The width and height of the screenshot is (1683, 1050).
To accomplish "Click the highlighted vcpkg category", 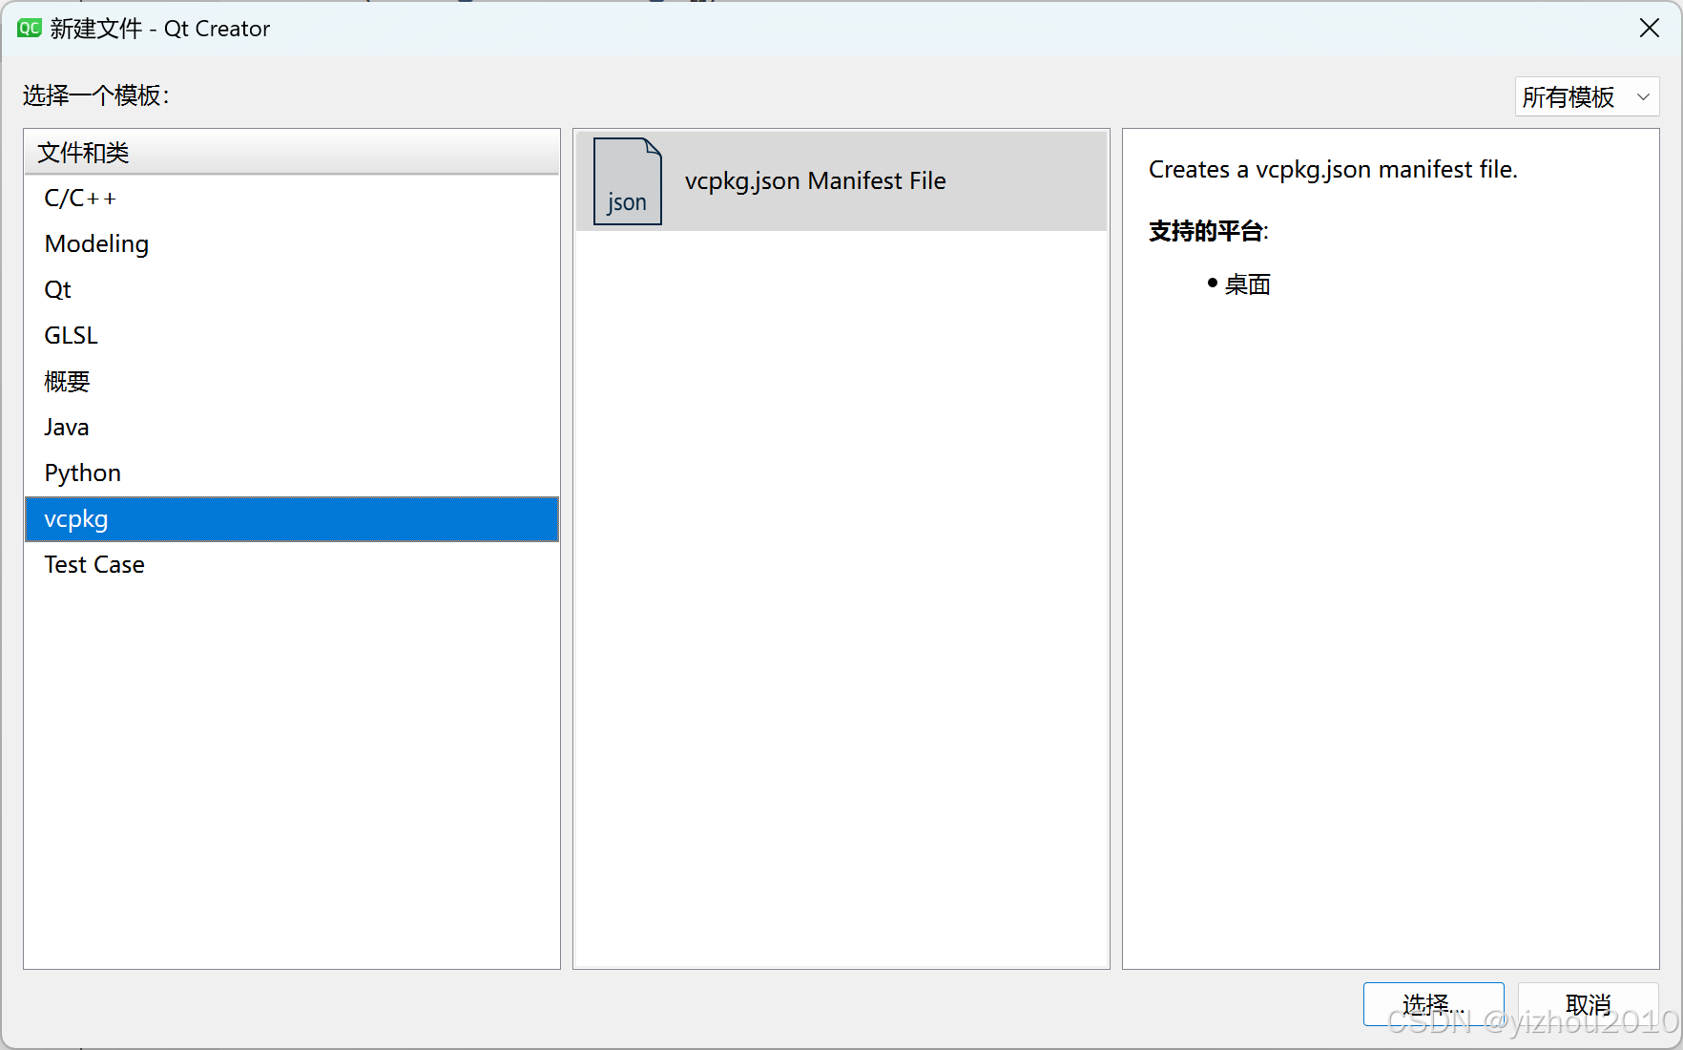I will pyautogui.click(x=291, y=519).
